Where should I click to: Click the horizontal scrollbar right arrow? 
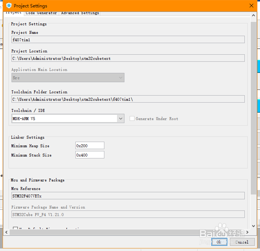[x=247, y=232]
